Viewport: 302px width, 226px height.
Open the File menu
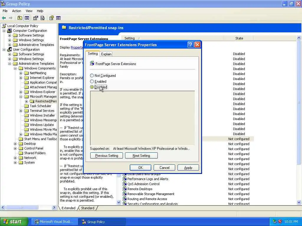coord(5,11)
